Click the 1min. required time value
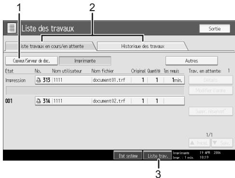This screenshot has height=178, width=235. click(177, 80)
